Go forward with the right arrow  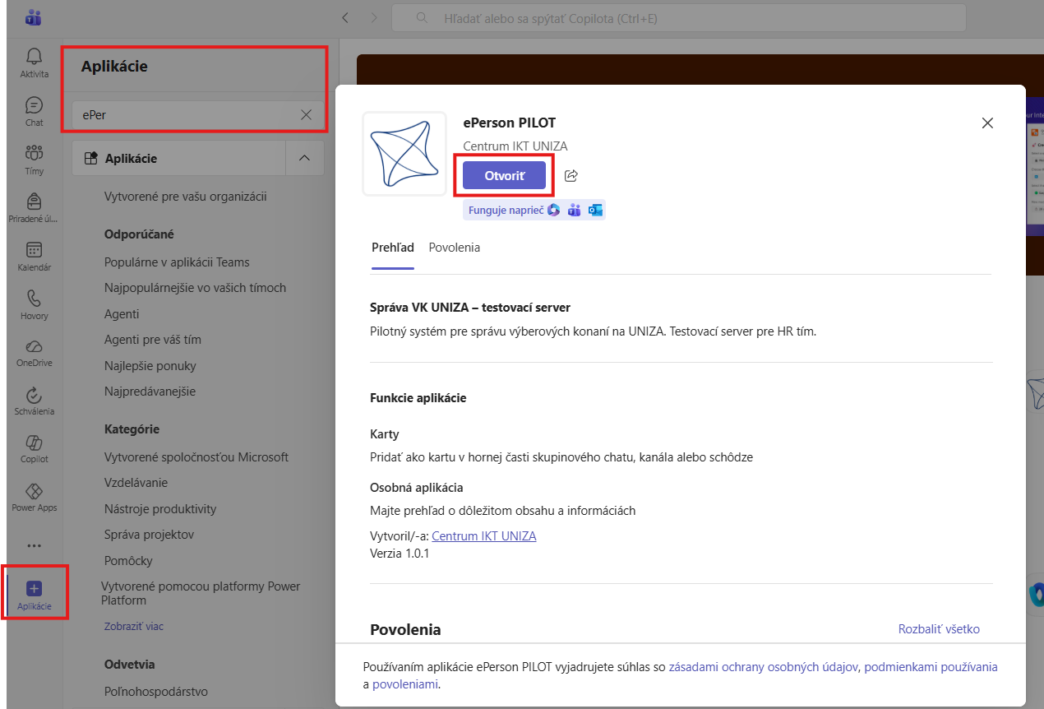point(374,17)
